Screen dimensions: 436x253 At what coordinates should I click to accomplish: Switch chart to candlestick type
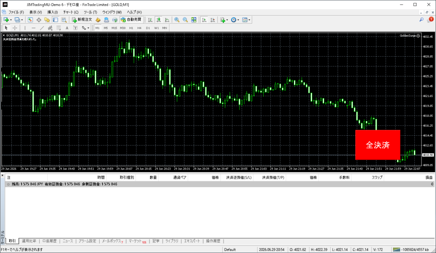[x=158, y=20]
